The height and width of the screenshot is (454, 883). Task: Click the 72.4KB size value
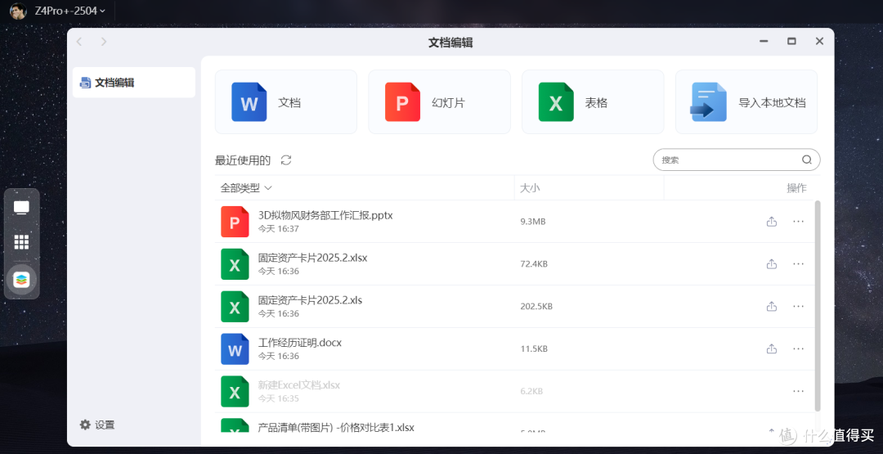(534, 263)
